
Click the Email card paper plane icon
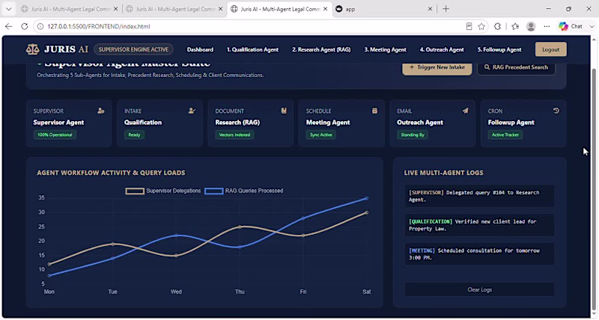pyautogui.click(x=465, y=111)
